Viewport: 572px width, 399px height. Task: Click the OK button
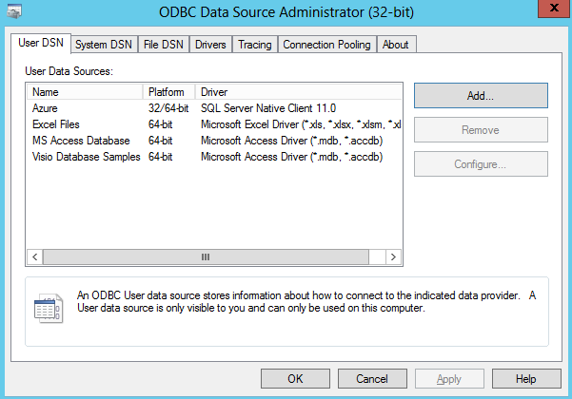tap(294, 379)
